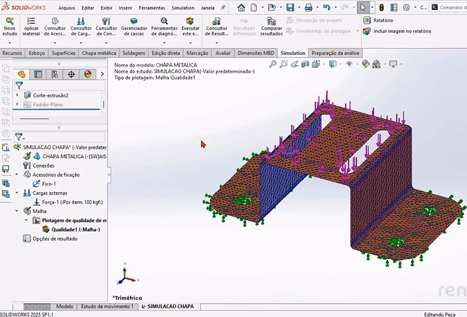The height and width of the screenshot is (317, 467).
Task: Click Incluir imagem no relatório
Action: [x=401, y=31]
